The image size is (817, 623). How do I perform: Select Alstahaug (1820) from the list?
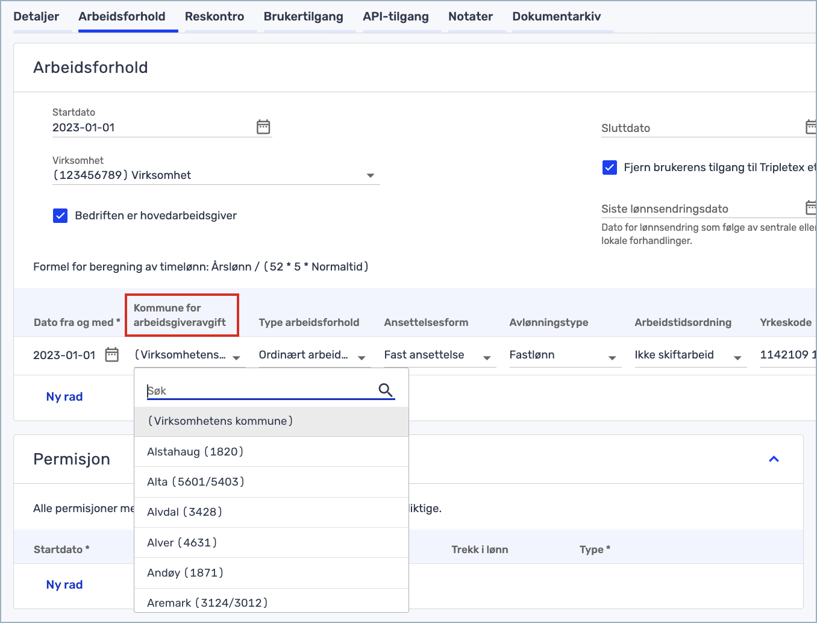click(x=271, y=452)
